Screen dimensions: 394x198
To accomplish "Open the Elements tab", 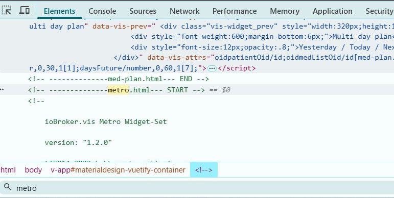I will (60, 11).
